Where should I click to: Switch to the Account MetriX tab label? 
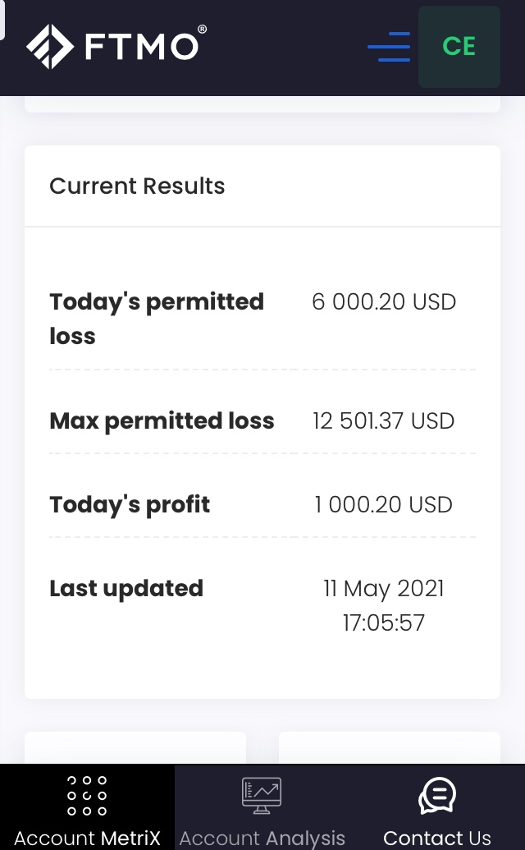tap(87, 839)
